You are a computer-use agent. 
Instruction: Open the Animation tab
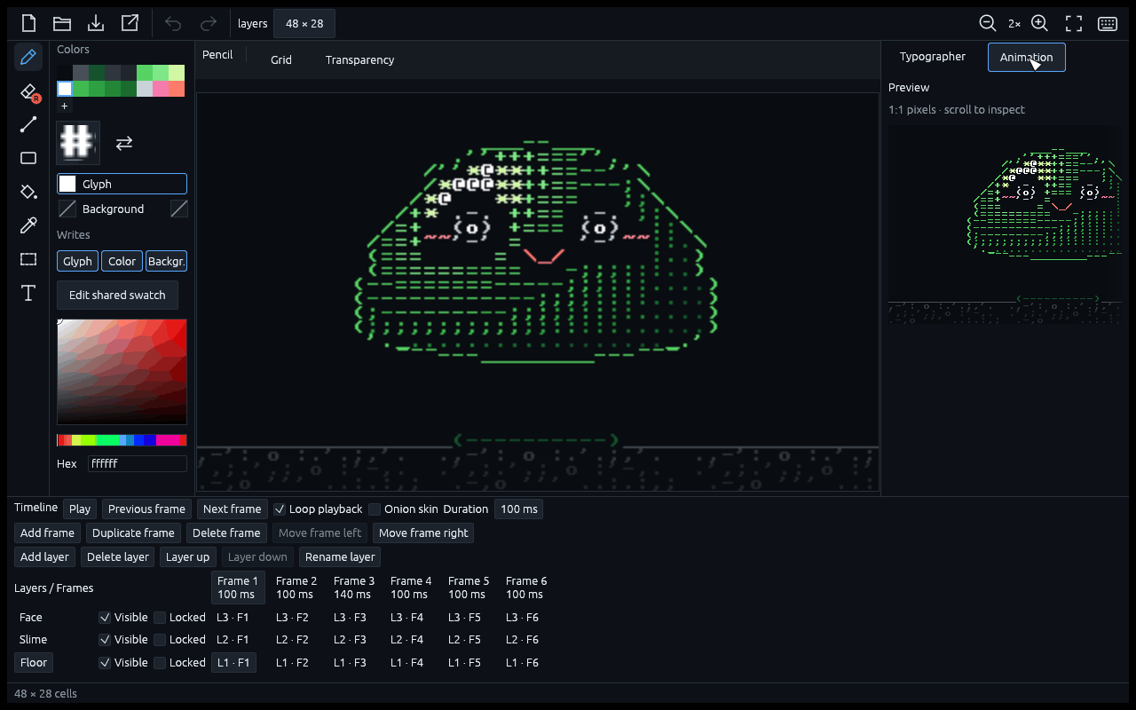(x=1026, y=57)
